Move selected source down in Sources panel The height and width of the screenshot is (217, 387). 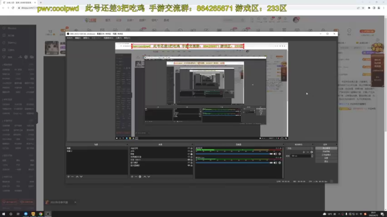click(x=149, y=176)
